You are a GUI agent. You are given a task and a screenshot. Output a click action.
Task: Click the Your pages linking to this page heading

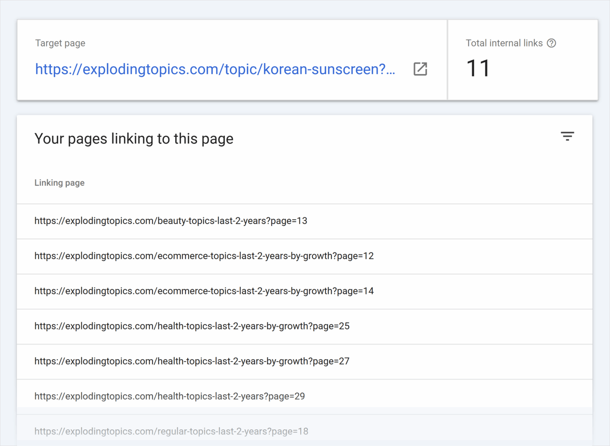coord(134,138)
